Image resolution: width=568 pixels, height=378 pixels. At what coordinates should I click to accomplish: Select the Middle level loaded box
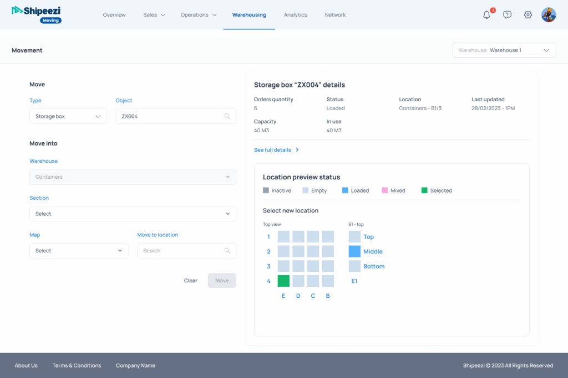click(354, 251)
